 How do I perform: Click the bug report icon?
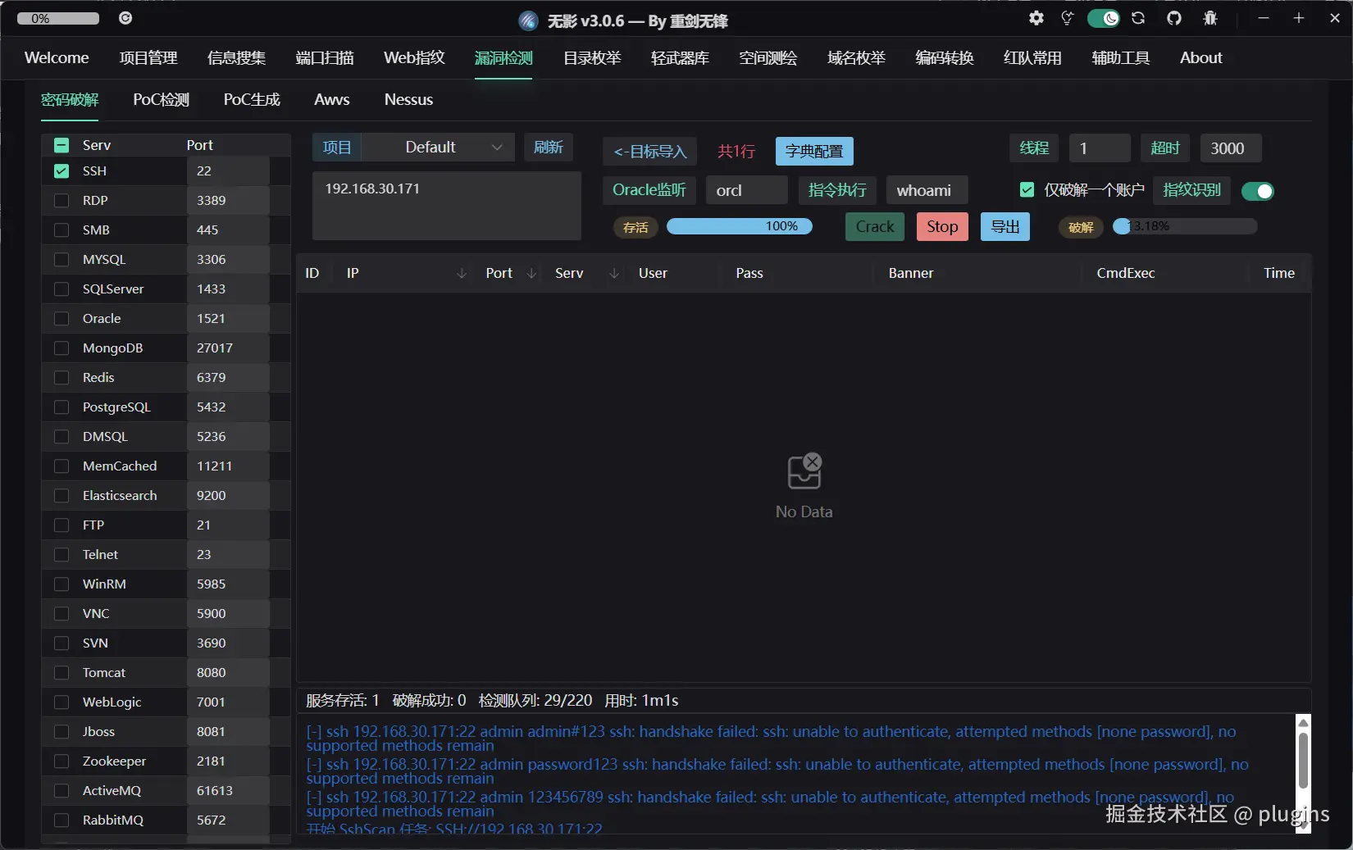coord(1210,18)
